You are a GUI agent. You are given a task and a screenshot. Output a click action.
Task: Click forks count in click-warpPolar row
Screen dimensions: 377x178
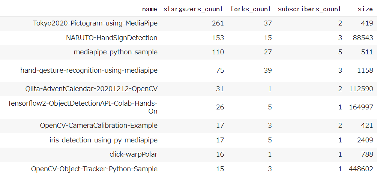click(270, 154)
